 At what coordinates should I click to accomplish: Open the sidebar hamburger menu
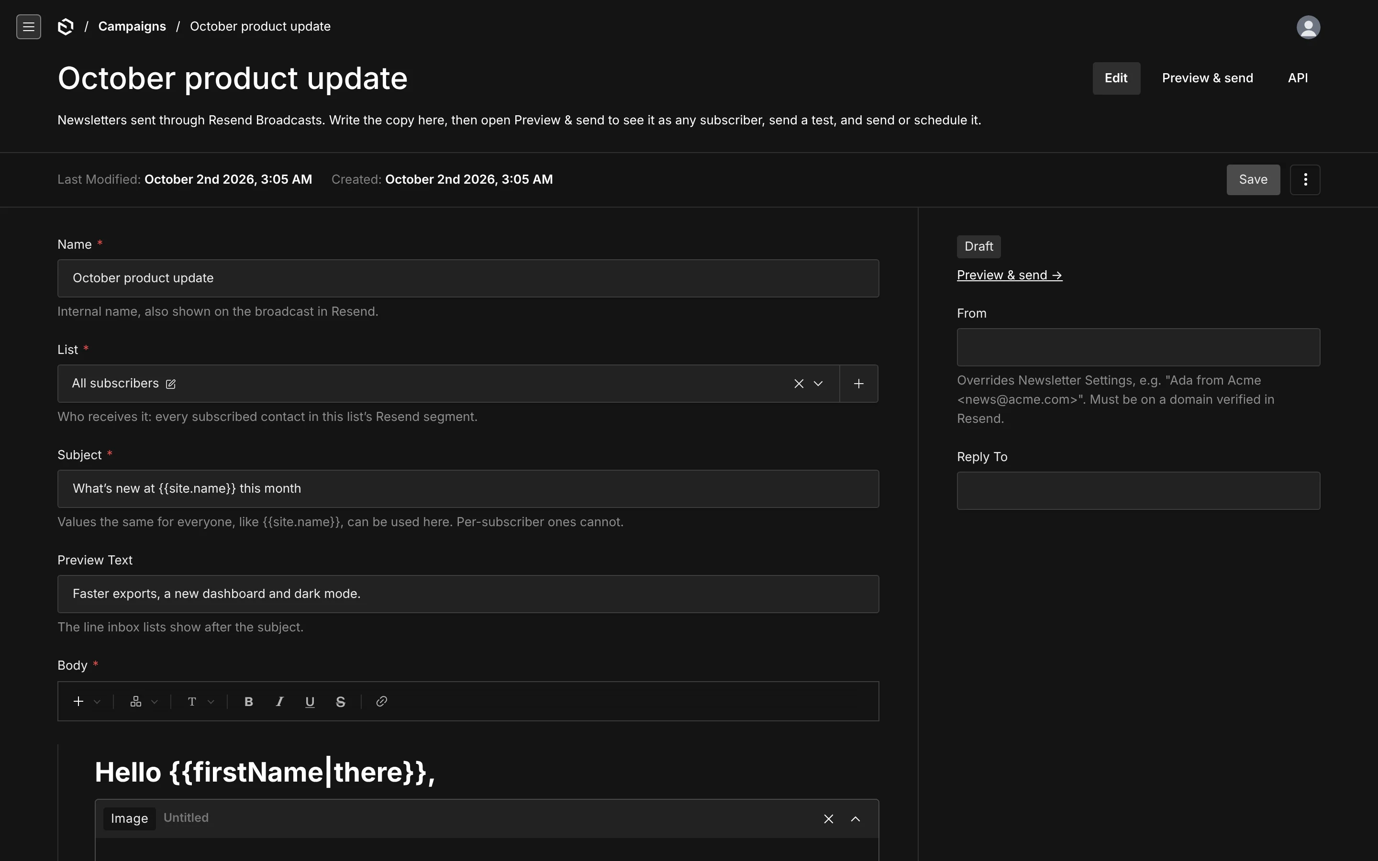click(29, 27)
